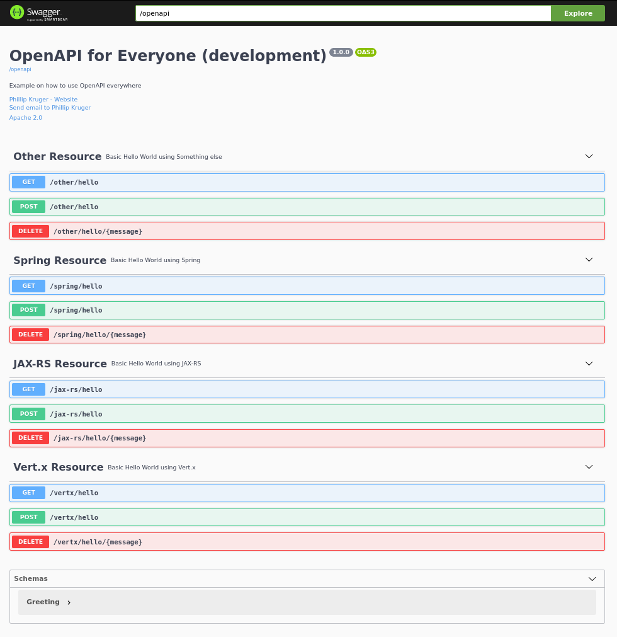The image size is (617, 637).
Task: Collapse the JAX-RS Resource section chevron
Action: click(589, 363)
